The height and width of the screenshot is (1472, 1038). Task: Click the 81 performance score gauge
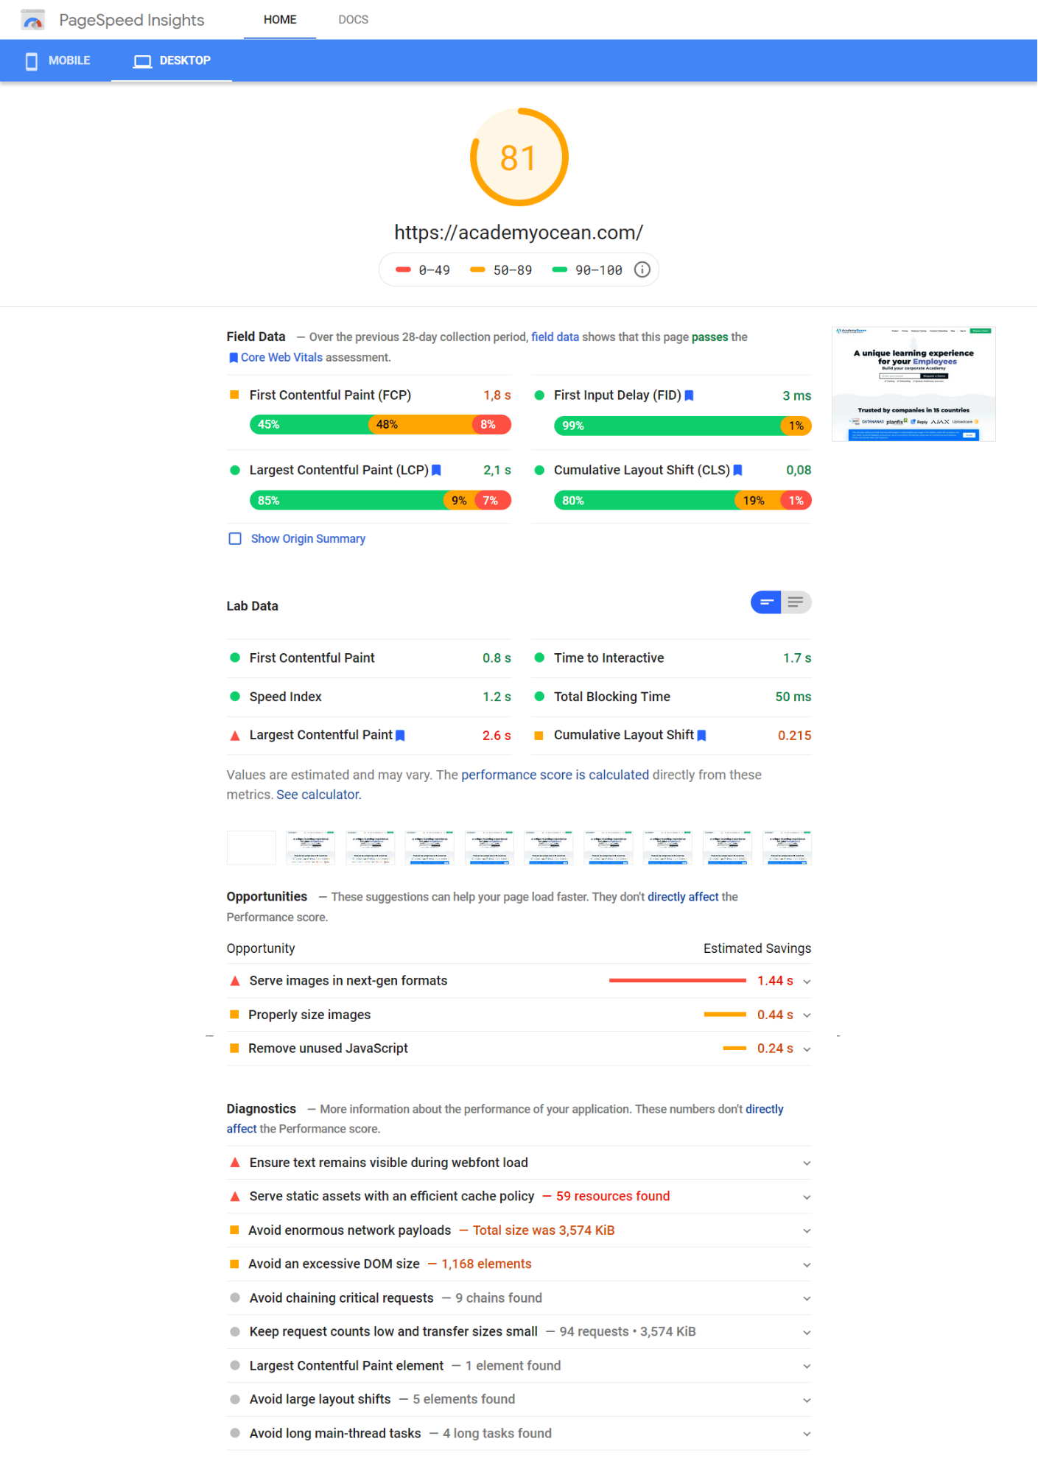519,158
